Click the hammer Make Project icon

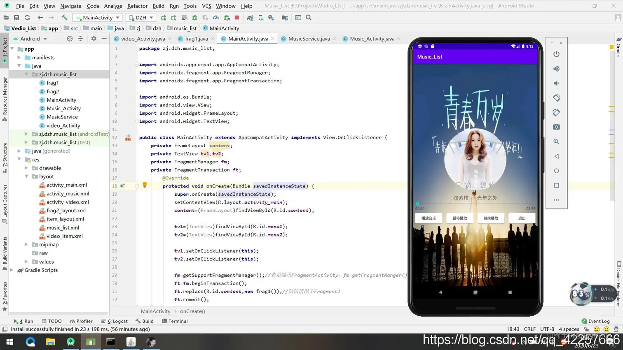(x=64, y=18)
